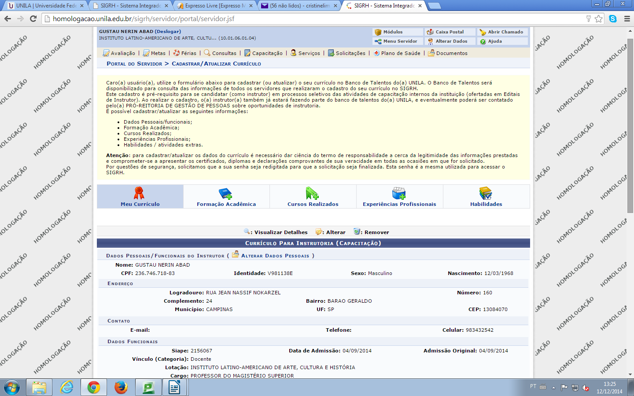Open the Férias menu

[184, 53]
